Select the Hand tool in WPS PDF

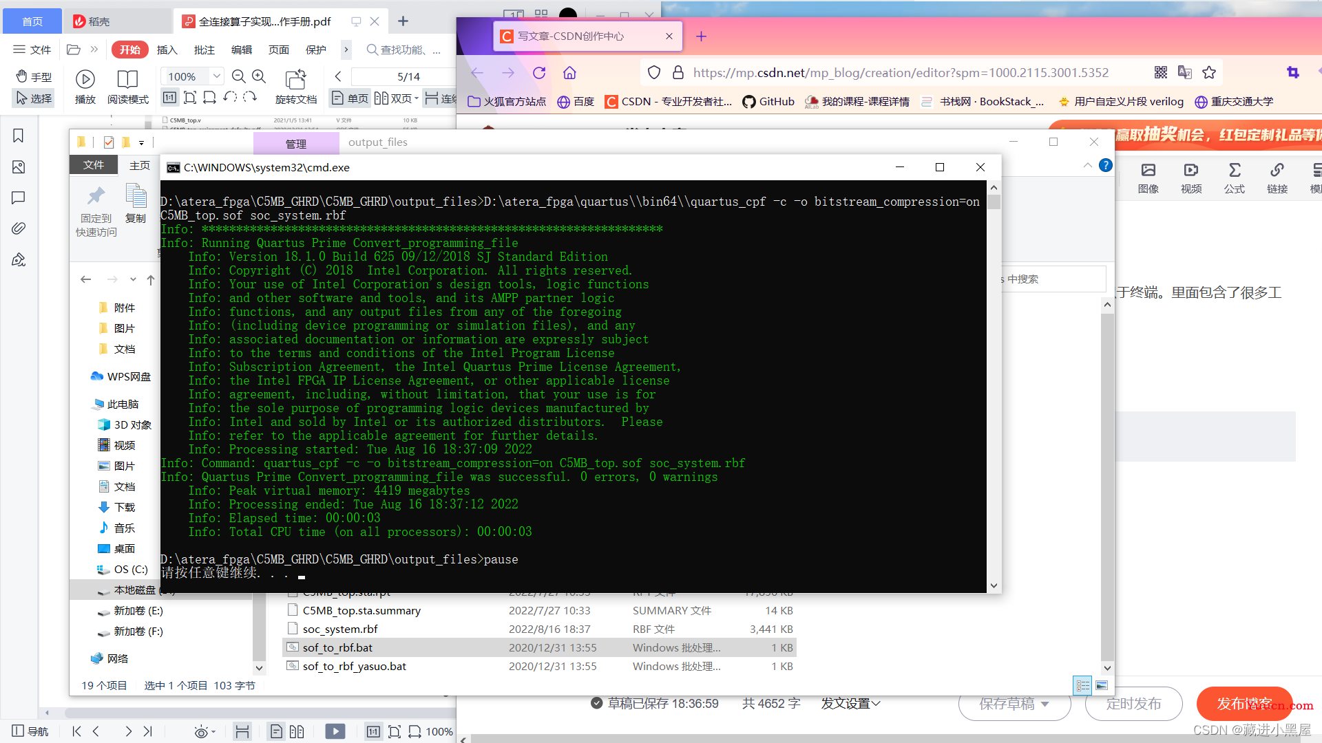click(x=34, y=77)
